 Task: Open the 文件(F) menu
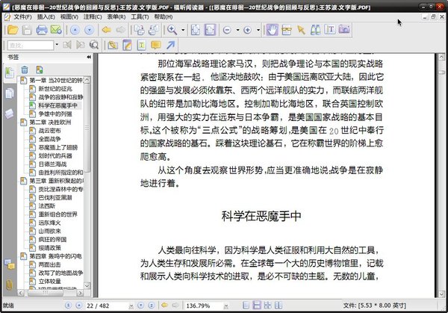pos(22,17)
